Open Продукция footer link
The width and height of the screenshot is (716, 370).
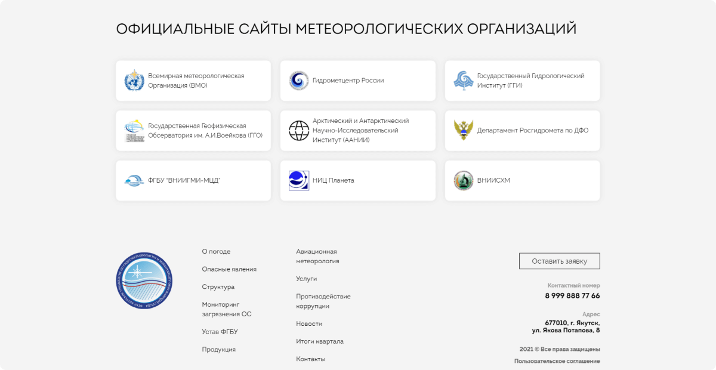219,350
